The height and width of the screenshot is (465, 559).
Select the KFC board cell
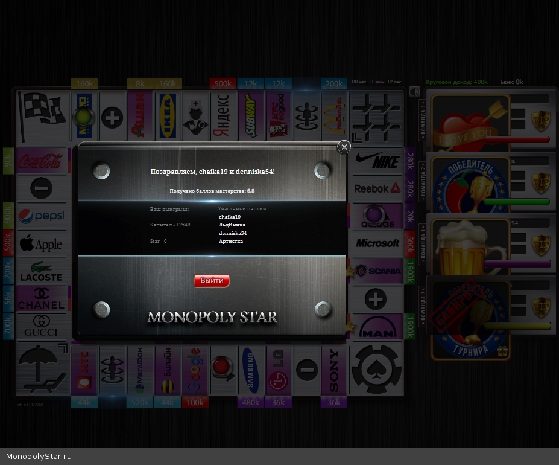(x=279, y=116)
